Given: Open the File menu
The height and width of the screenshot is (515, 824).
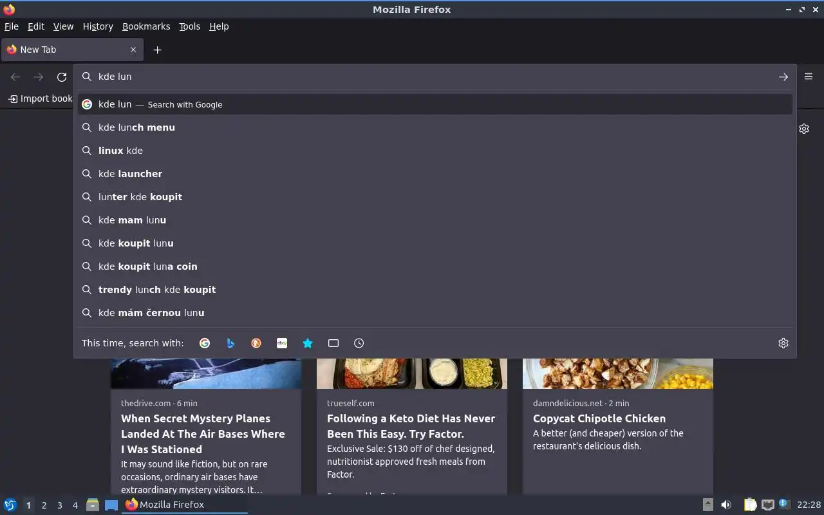Looking at the screenshot, I should point(12,26).
